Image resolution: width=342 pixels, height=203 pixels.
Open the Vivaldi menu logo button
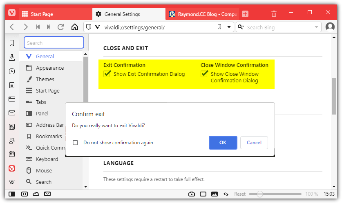click(12, 13)
